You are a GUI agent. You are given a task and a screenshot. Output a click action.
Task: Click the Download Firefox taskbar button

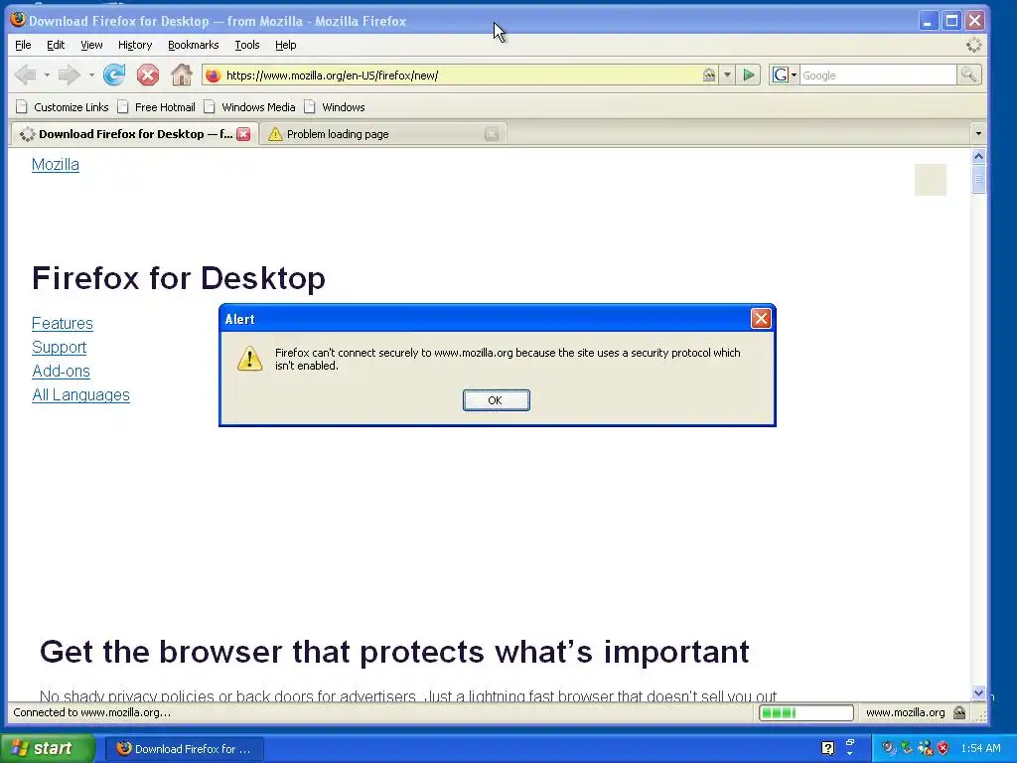185,749
